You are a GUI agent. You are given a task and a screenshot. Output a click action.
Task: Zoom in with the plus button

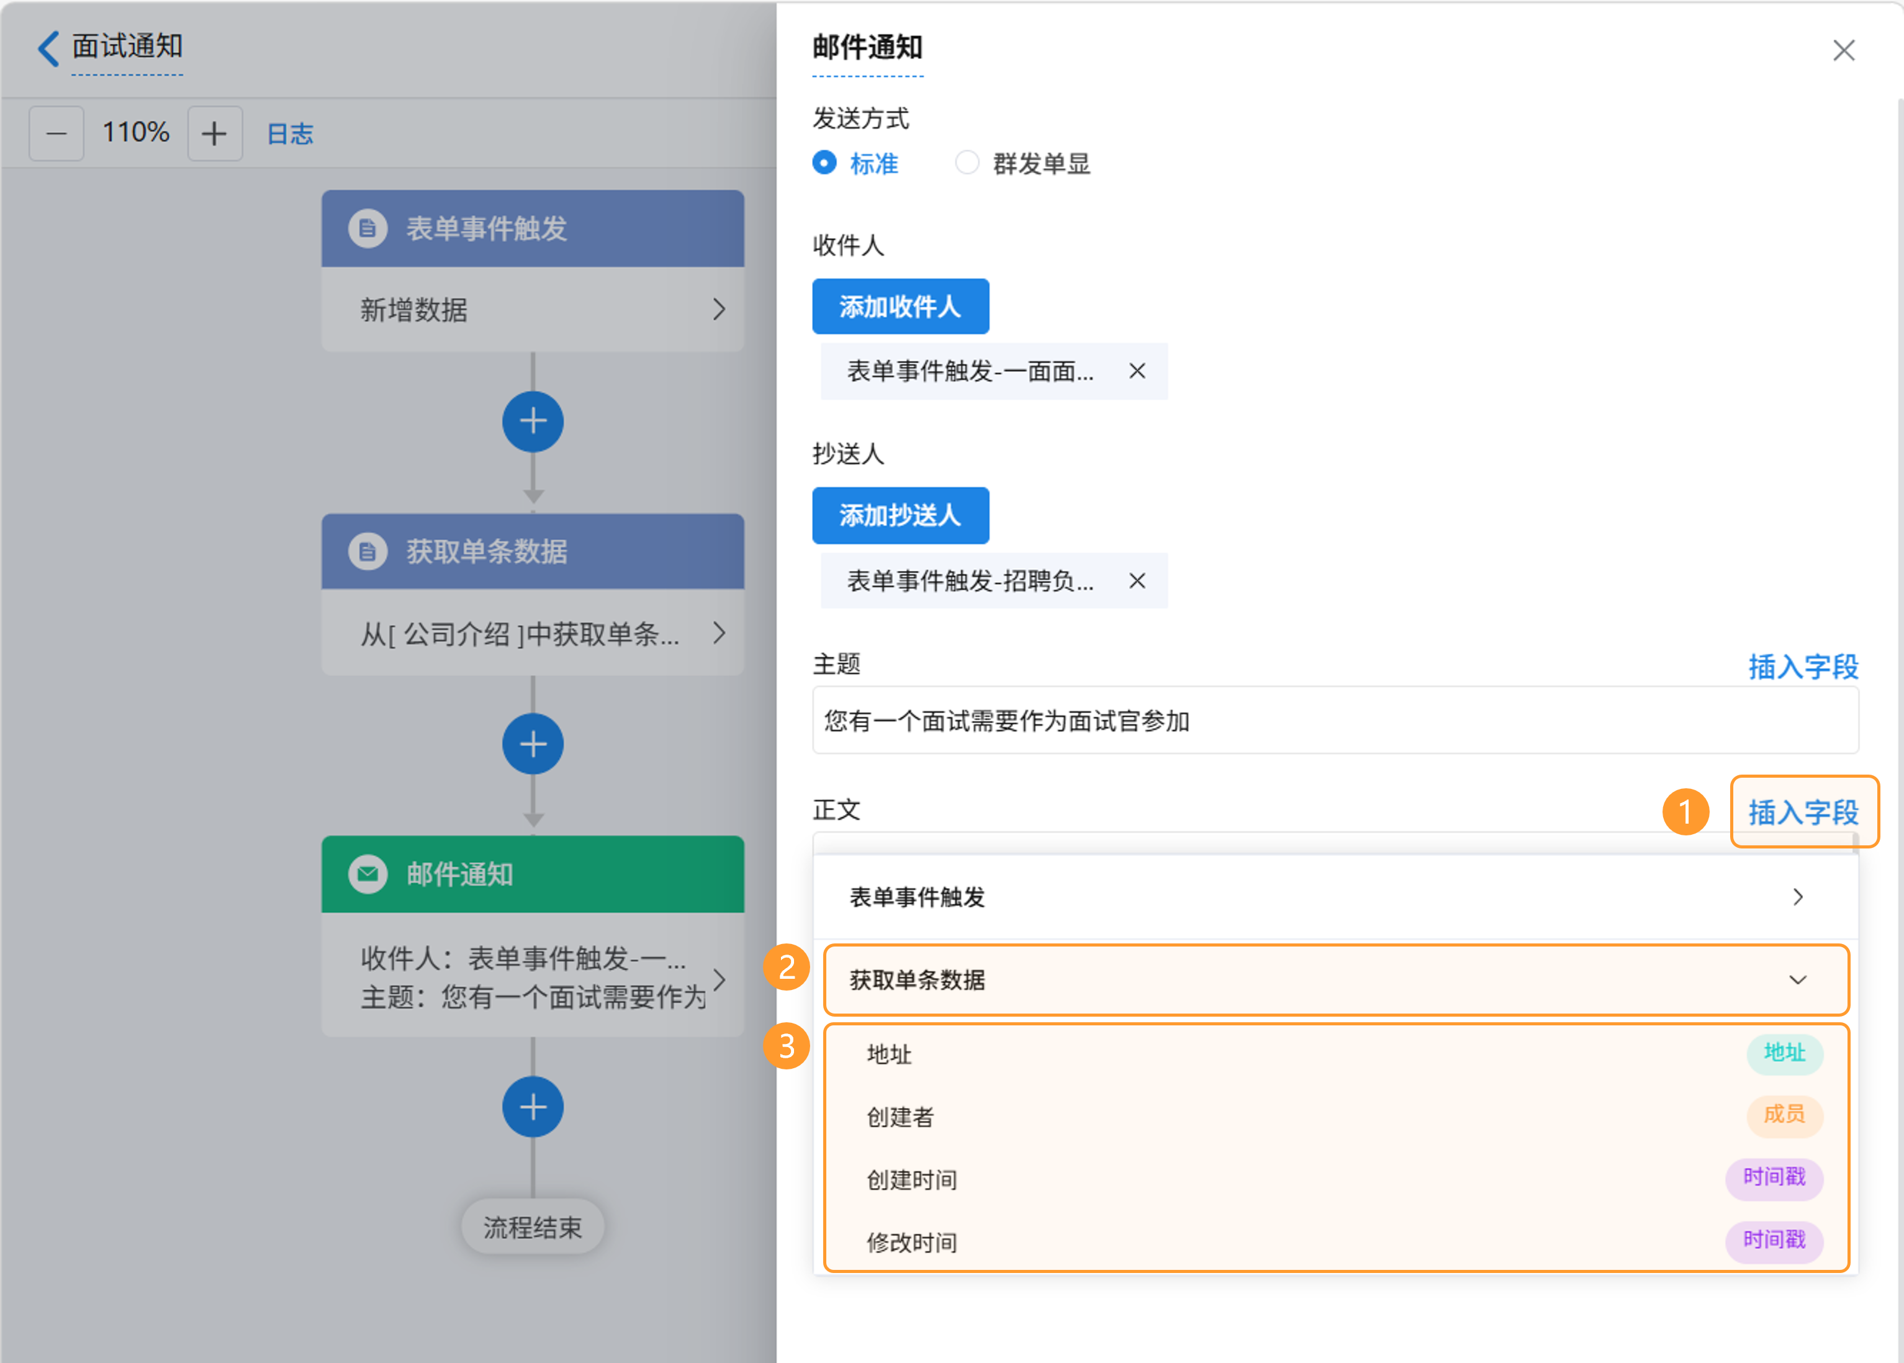pyautogui.click(x=215, y=133)
